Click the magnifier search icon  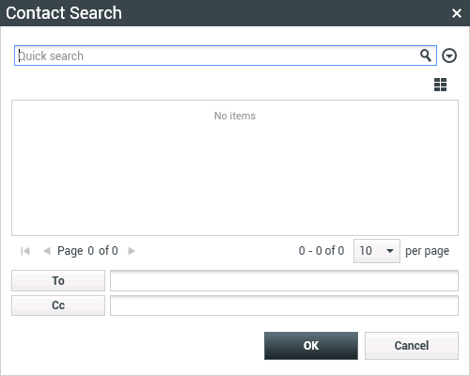(426, 55)
